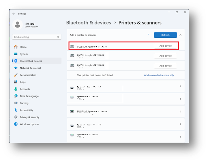Select the Network & internet icon
The height and width of the screenshot is (162, 208).
tap(16, 68)
